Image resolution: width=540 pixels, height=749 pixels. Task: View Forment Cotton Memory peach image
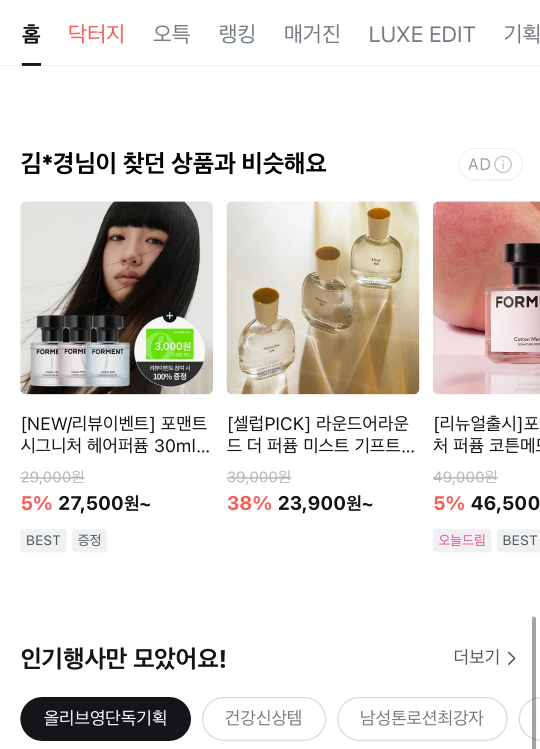[x=486, y=298]
